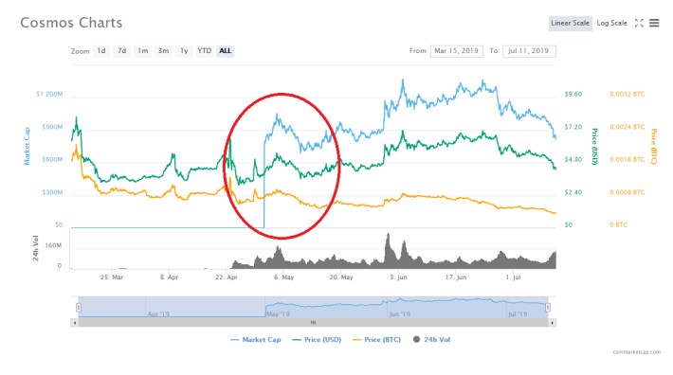Image resolution: width=673 pixels, height=375 pixels.
Task: Edit the To date field
Action: (529, 51)
